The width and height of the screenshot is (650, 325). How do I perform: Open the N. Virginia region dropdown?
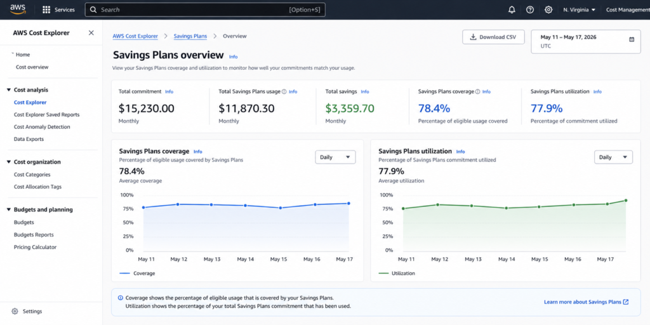pyautogui.click(x=579, y=10)
